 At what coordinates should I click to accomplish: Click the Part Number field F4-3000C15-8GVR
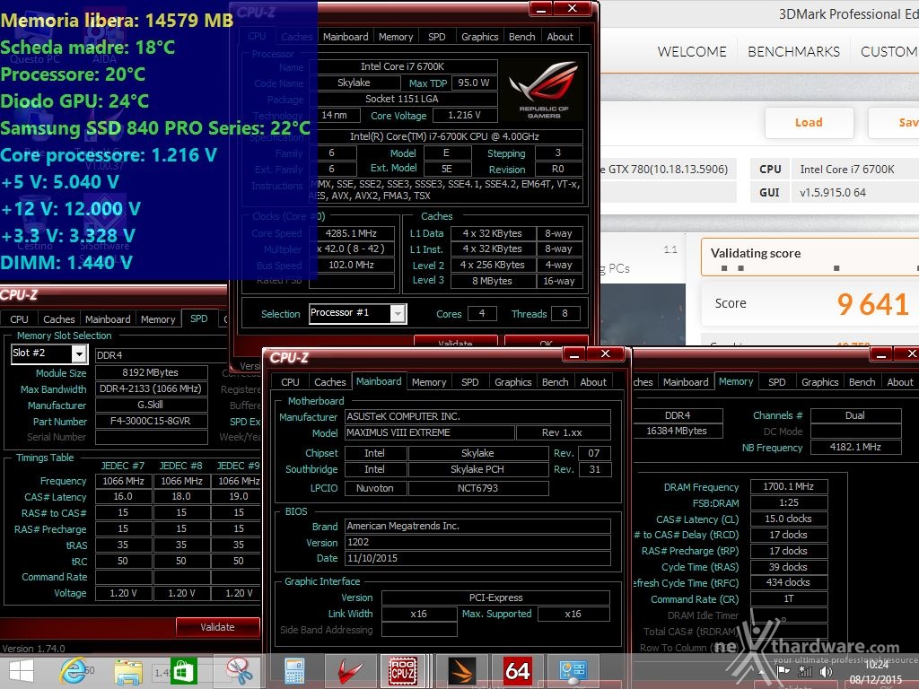pyautogui.click(x=151, y=421)
